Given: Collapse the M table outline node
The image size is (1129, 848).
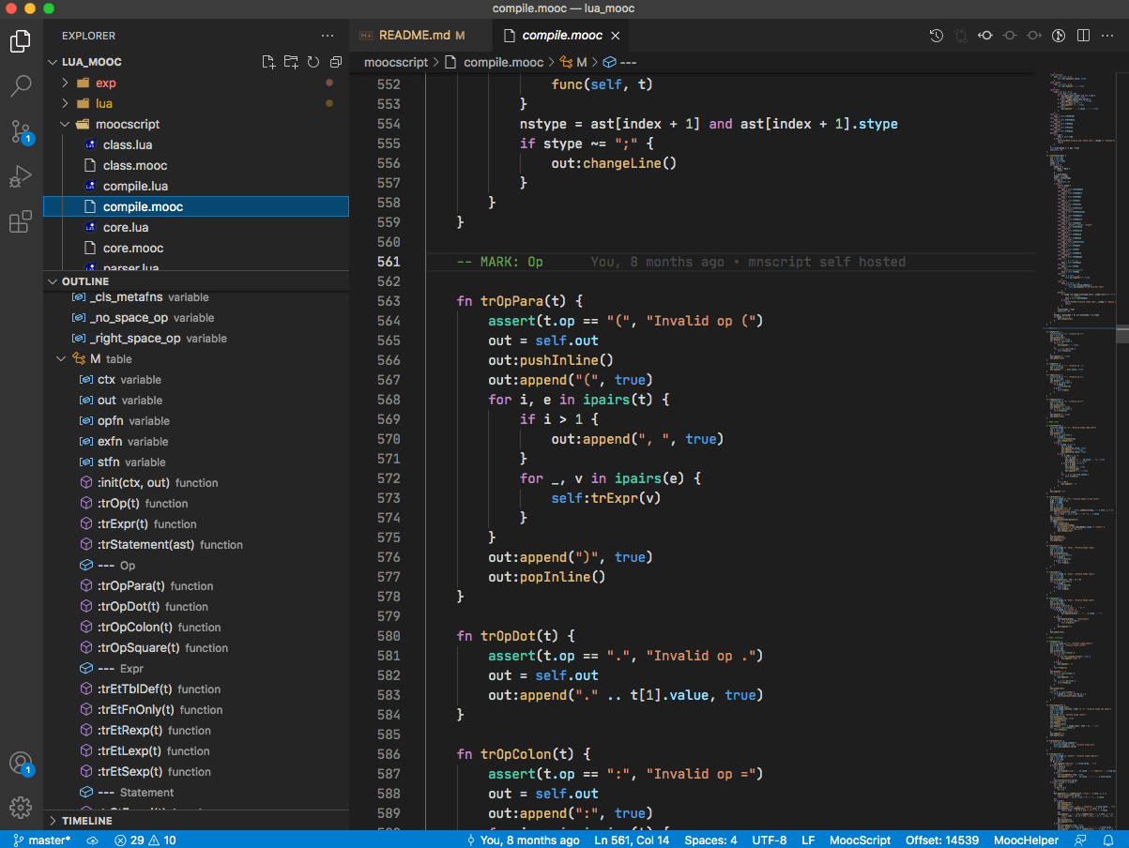Looking at the screenshot, I should coord(61,359).
